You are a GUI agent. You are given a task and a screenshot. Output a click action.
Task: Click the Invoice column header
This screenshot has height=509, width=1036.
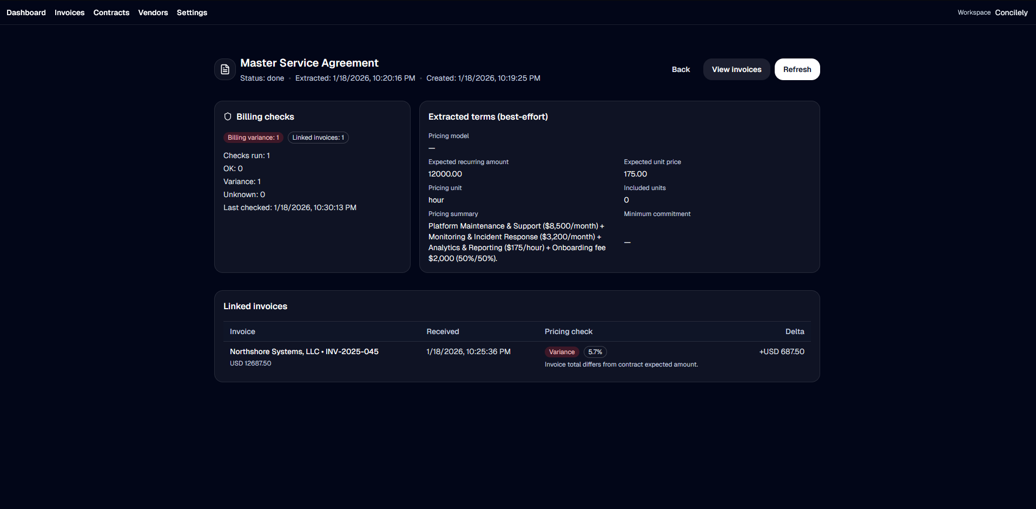(242, 331)
